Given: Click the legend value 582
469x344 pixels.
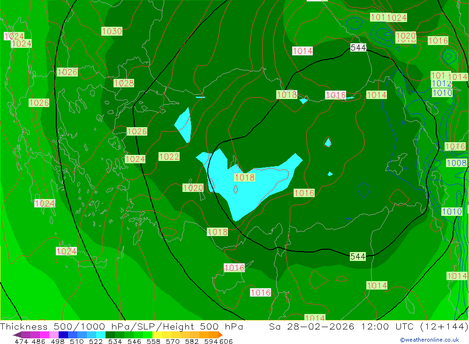Looking at the screenshot, I should [x=192, y=341].
